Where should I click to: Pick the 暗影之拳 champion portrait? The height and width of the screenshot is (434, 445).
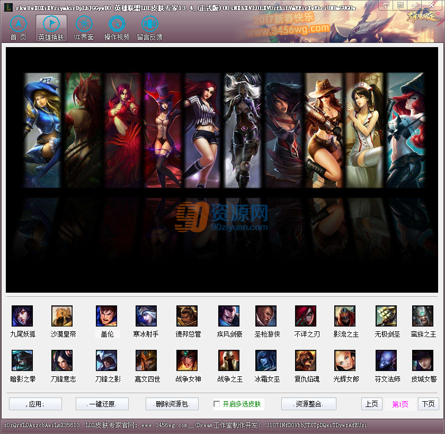point(22,360)
